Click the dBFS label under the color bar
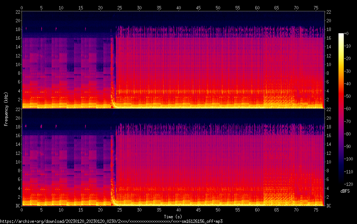This screenshot has width=357, height=224. coord(345,192)
